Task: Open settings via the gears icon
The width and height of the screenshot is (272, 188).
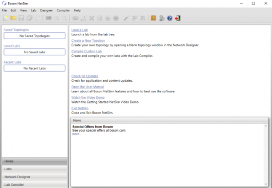Action: point(162,18)
